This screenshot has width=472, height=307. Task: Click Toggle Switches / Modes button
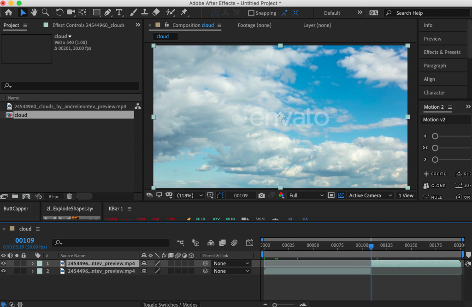coord(170,304)
